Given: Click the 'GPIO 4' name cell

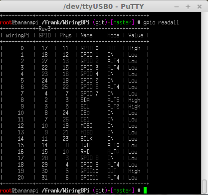Looking at the screenshot, I should [x=89, y=74].
